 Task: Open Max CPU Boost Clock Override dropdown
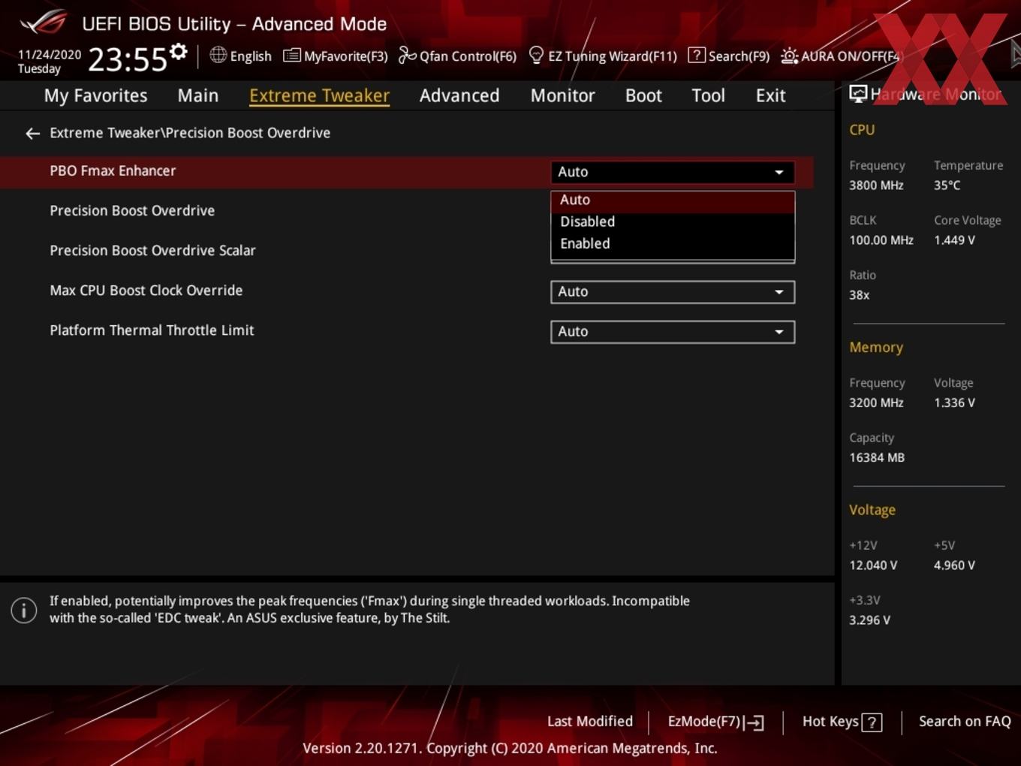(673, 291)
